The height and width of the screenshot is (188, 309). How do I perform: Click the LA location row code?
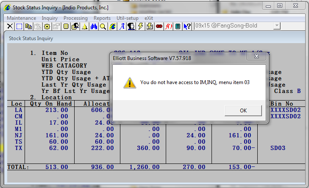(19, 110)
